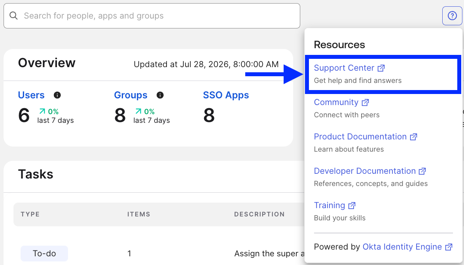464x265 pixels.
Task: Click the ITEMS column header
Action: point(139,214)
